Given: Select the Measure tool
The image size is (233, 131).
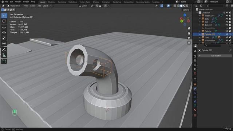Looking at the screenshot, I should [x=4, y=55].
